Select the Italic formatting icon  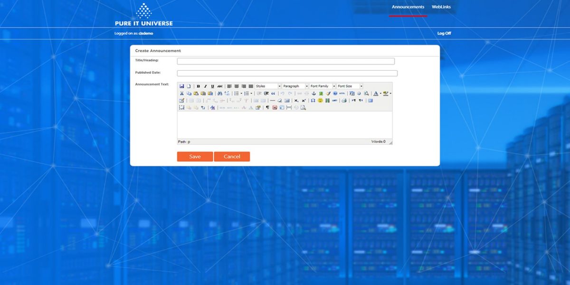(205, 85)
